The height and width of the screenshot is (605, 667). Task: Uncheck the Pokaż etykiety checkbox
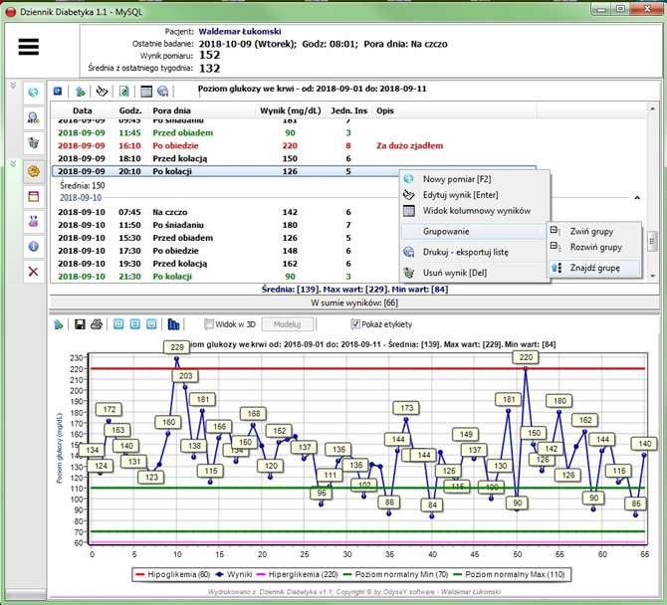pos(354,324)
